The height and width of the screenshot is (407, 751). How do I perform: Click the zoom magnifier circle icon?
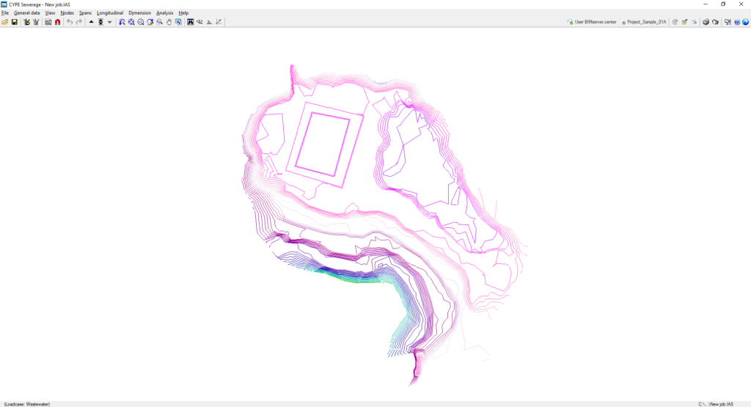(x=141, y=22)
